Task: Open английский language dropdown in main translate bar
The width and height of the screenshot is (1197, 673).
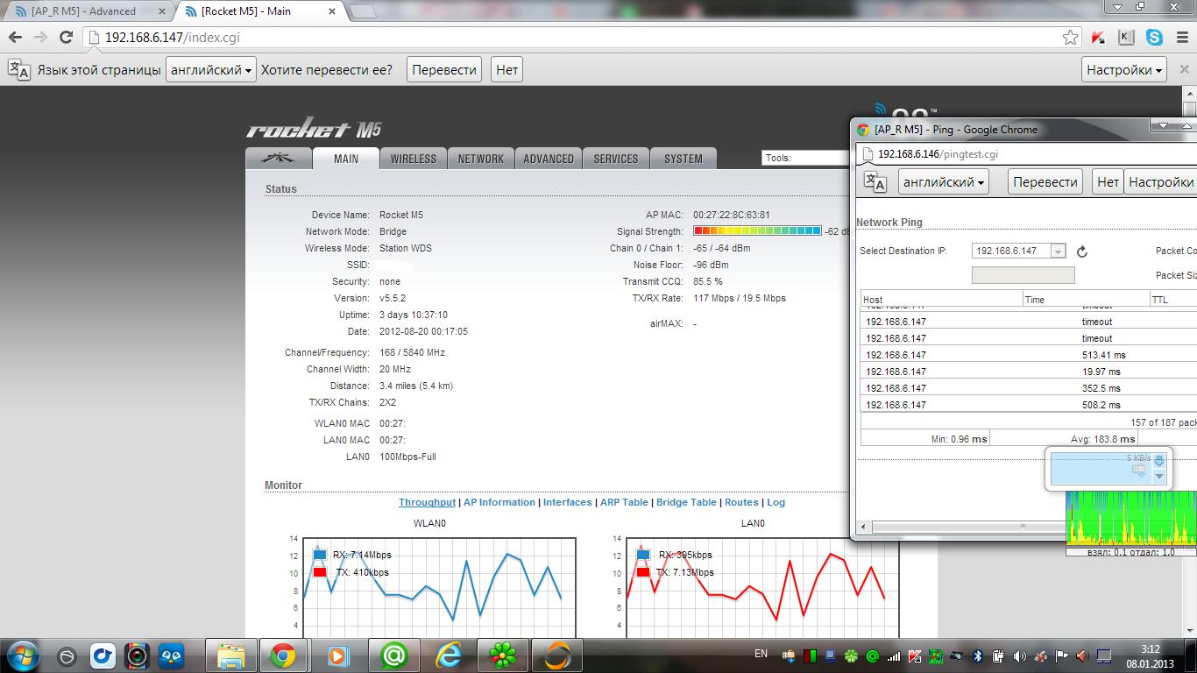Action: 211,70
